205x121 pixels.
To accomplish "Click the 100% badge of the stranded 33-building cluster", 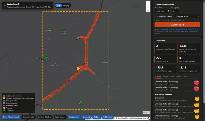I will [197, 111].
